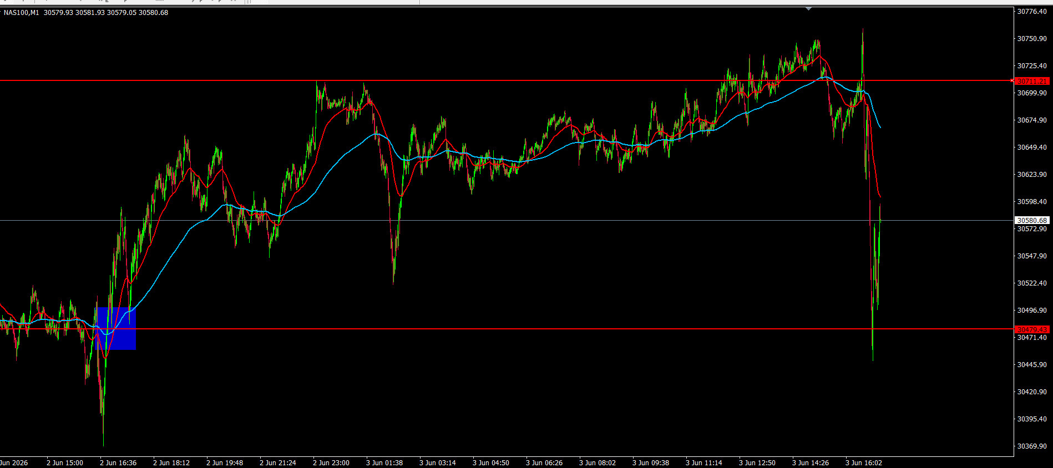Viewport: 1053px width, 468px height.
Task: Click the red 30711.21 price tag
Action: tap(1032, 81)
